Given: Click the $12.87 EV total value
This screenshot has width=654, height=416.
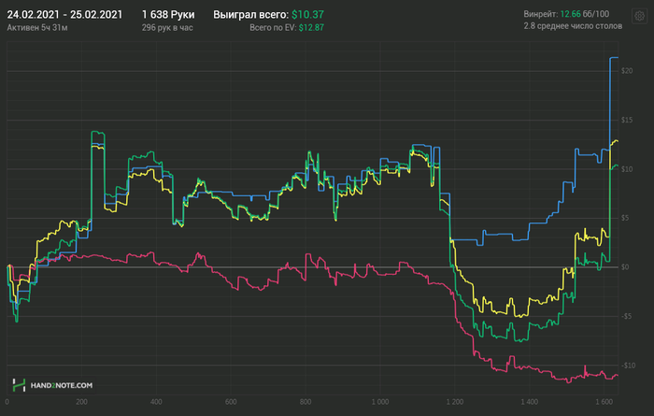Looking at the screenshot, I should pyautogui.click(x=311, y=28).
